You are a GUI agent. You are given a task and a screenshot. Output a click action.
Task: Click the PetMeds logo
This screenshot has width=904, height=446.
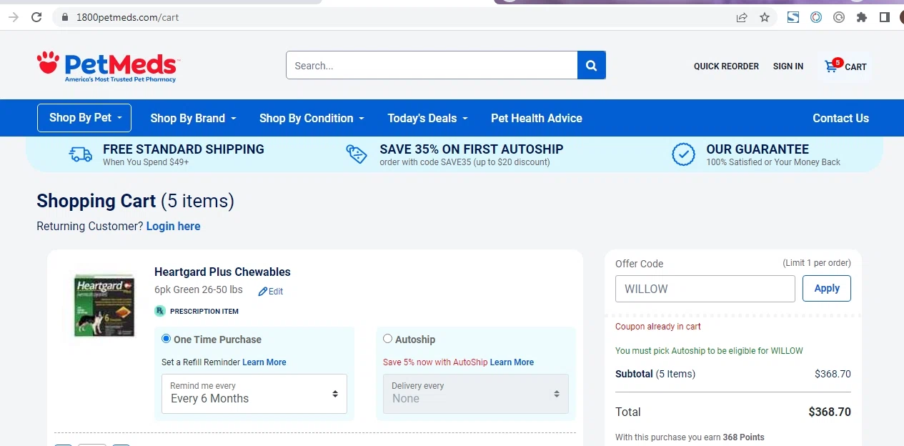(x=108, y=66)
